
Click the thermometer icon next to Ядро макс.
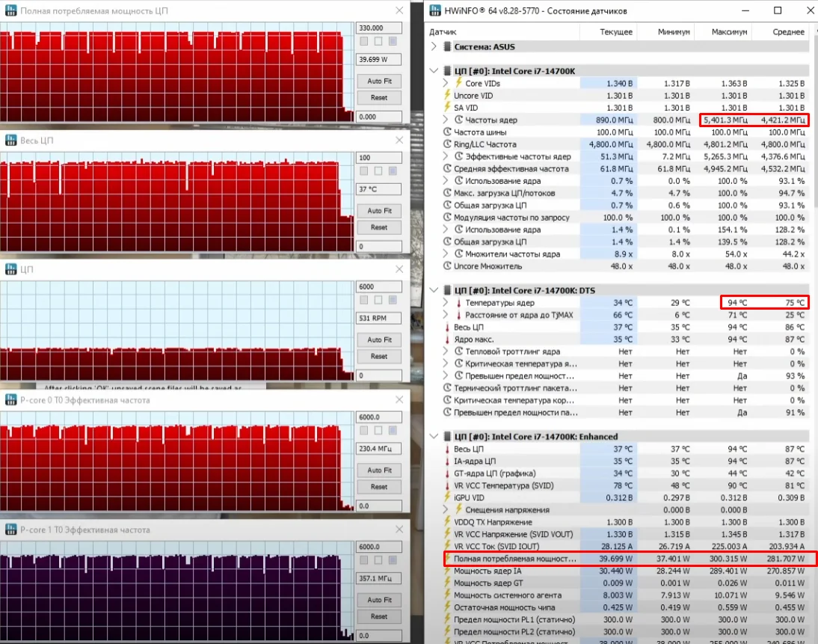tap(447, 340)
